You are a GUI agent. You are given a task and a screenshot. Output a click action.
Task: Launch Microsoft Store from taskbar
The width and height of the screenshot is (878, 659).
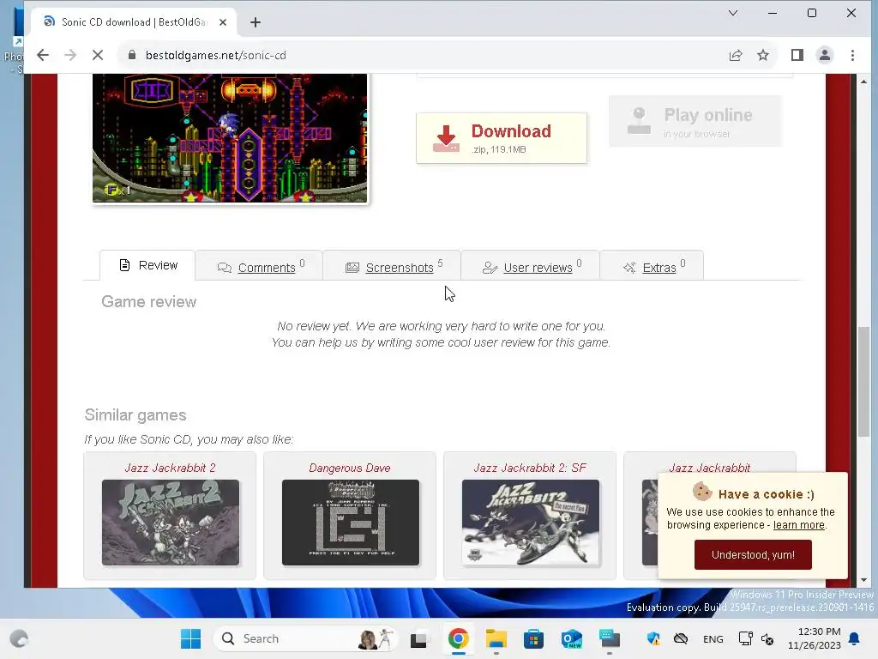coord(533,638)
